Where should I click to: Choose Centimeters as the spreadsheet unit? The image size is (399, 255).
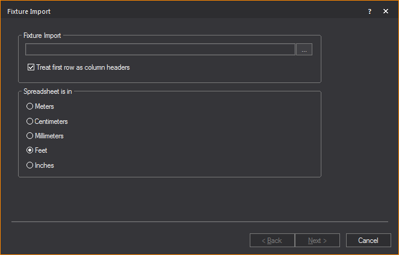pyautogui.click(x=29, y=121)
